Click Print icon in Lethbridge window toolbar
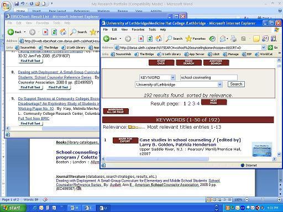This screenshot has width=283, height=212. 234,39
